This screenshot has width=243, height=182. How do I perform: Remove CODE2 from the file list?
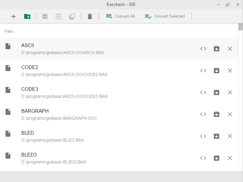[x=230, y=70]
